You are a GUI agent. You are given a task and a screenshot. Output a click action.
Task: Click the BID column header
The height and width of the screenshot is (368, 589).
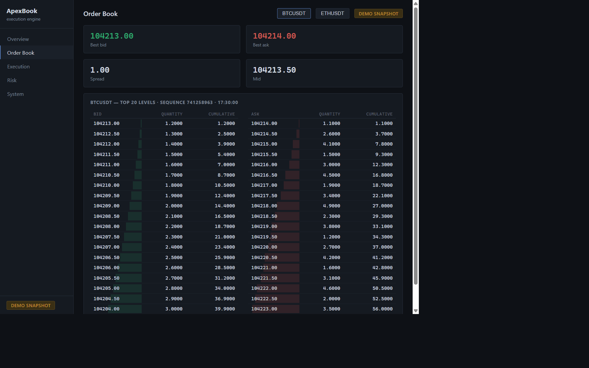tap(98, 114)
